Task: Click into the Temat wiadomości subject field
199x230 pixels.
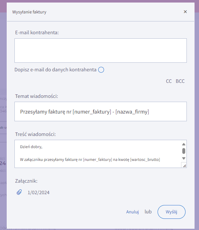Action: click(x=100, y=112)
